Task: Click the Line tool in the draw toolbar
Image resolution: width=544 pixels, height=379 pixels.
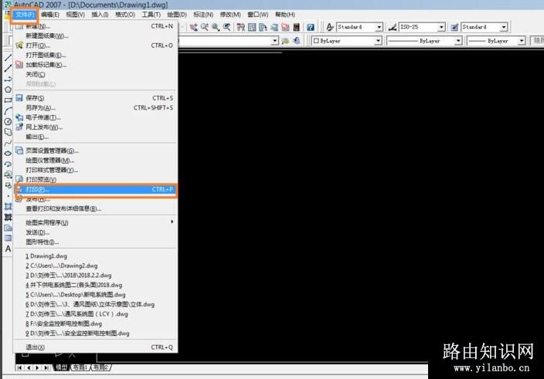Action: click(x=8, y=58)
